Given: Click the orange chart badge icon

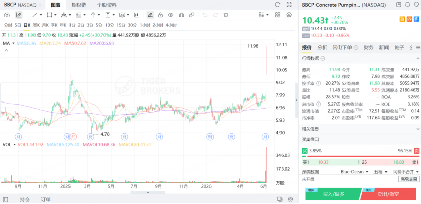Looking at the screenshot, I should click(x=409, y=19).
